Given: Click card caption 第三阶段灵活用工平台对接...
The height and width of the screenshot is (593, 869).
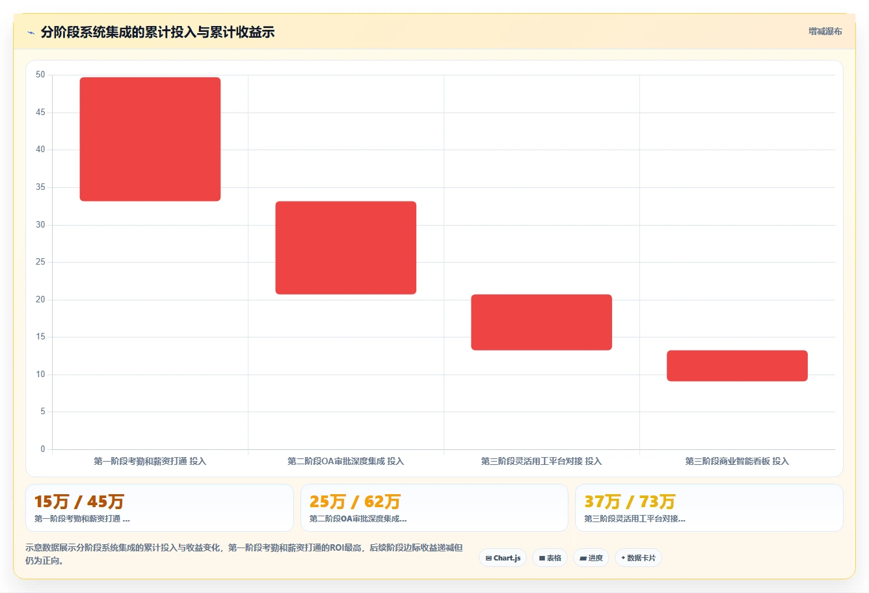Looking at the screenshot, I should click(x=634, y=519).
